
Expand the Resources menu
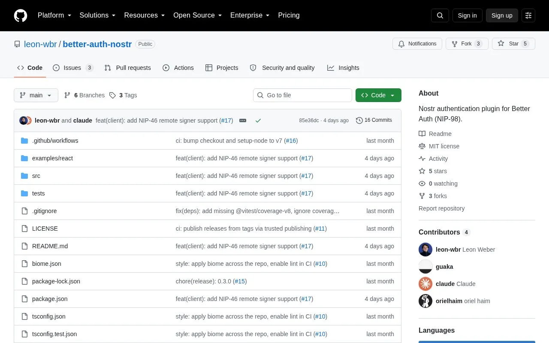click(145, 15)
